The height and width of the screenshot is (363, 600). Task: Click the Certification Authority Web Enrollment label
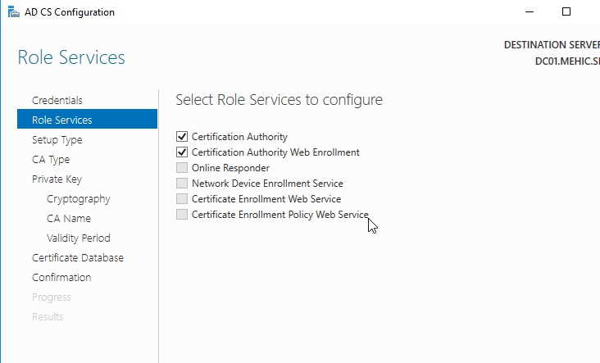275,152
